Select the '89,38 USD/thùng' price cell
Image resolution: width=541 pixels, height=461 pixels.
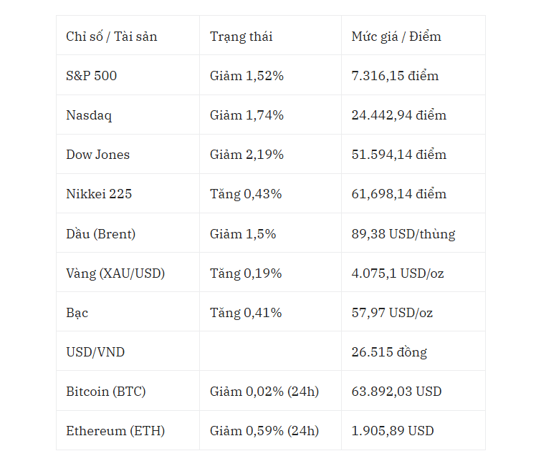pos(403,234)
